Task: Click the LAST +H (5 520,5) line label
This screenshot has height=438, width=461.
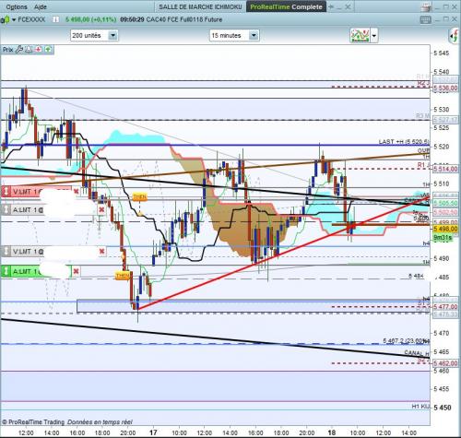Action: click(404, 141)
